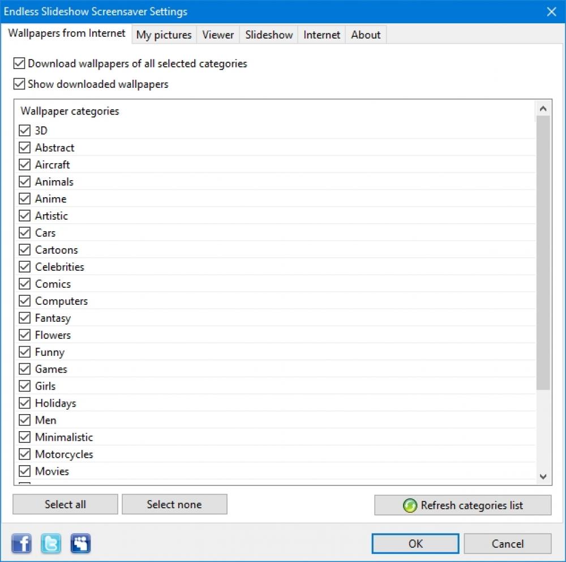Click the scrollbar down arrow in the category list
Image resolution: width=566 pixels, height=562 pixels.
coord(543,476)
